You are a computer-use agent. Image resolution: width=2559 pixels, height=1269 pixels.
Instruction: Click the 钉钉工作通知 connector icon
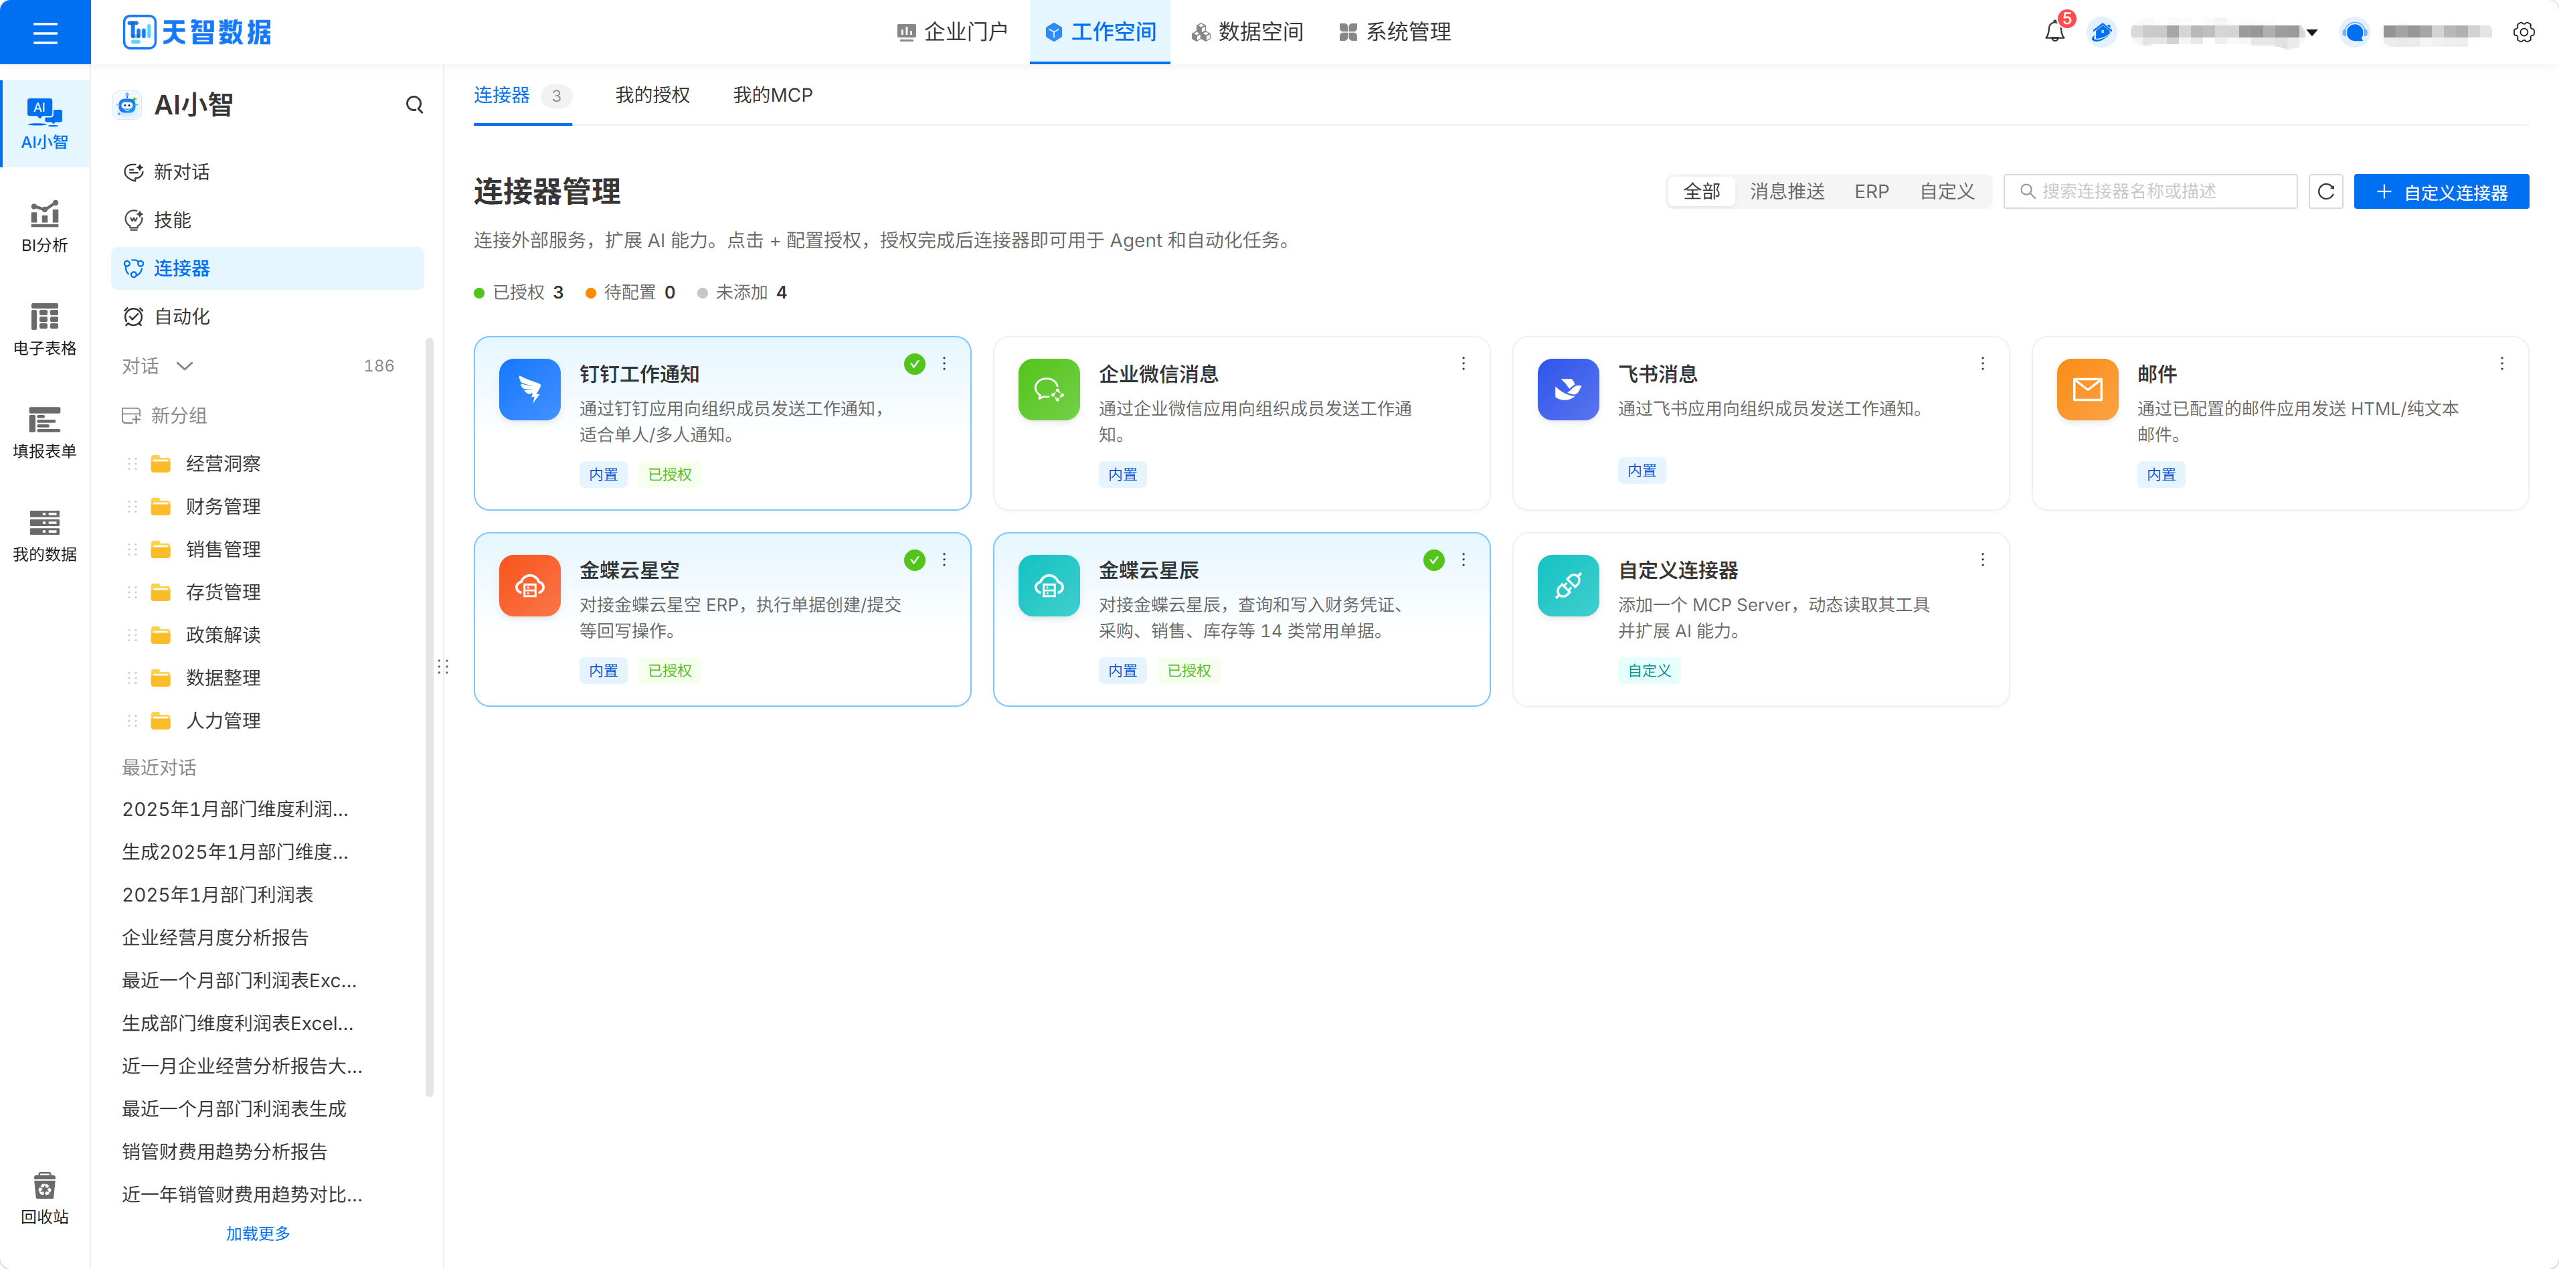pos(529,389)
